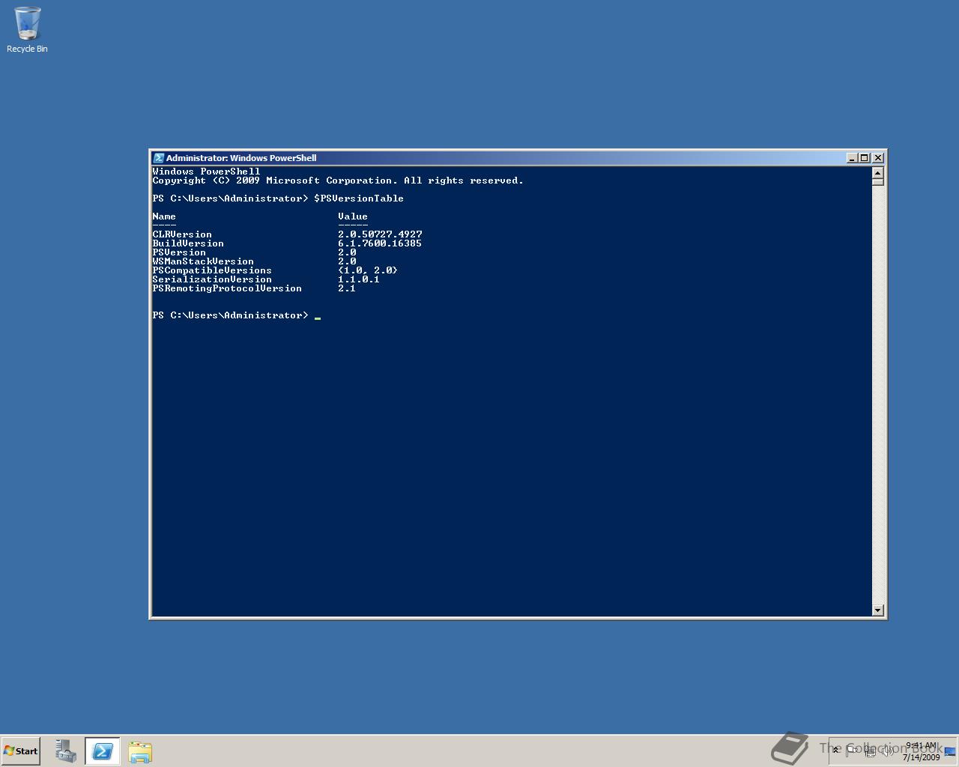Image resolution: width=959 pixels, height=767 pixels.
Task: Open the Recycle Bin desktop icon
Action: tap(27, 30)
